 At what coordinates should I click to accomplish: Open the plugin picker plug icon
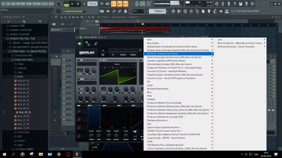(209, 11)
